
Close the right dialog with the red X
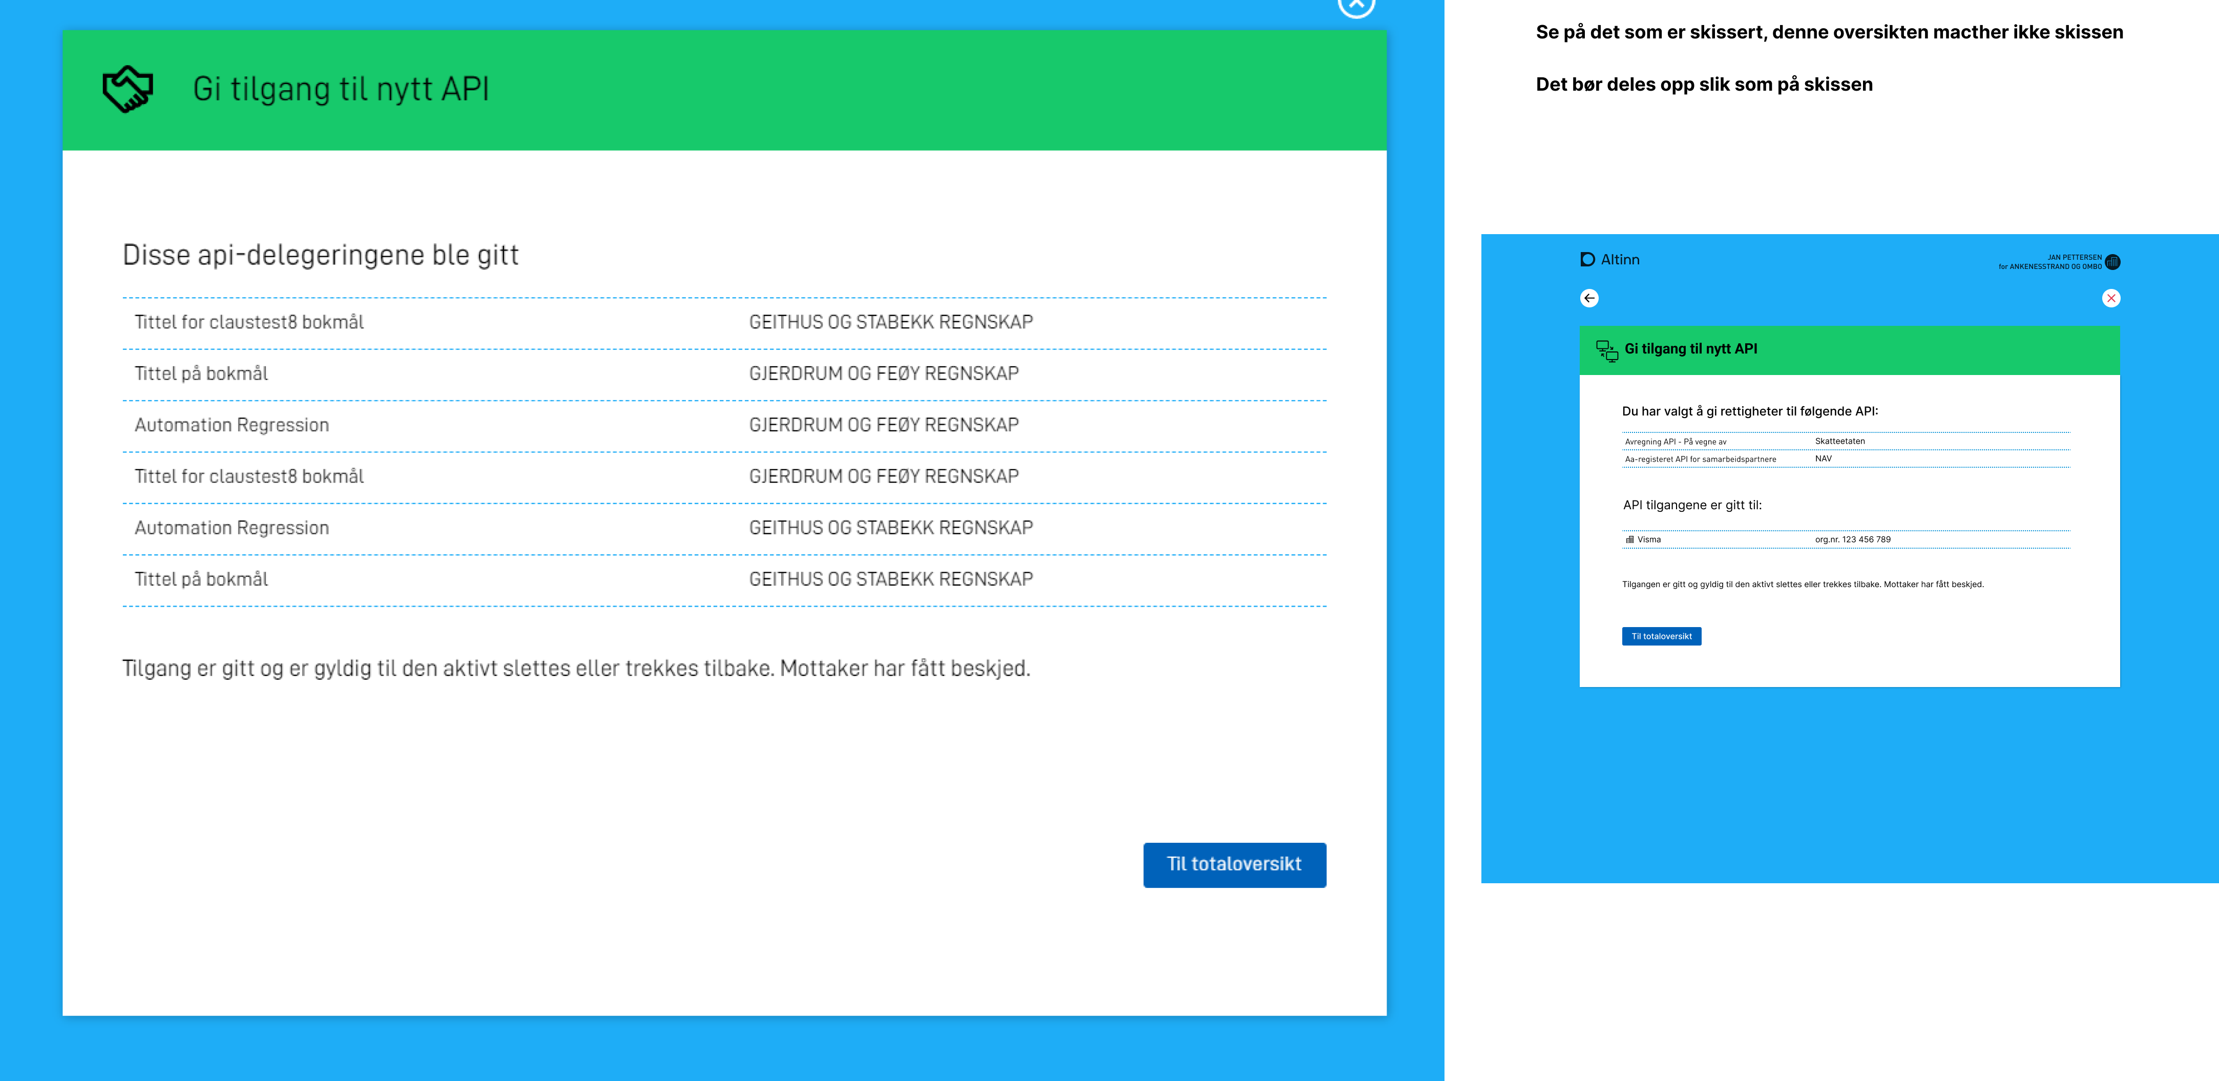tap(2112, 298)
